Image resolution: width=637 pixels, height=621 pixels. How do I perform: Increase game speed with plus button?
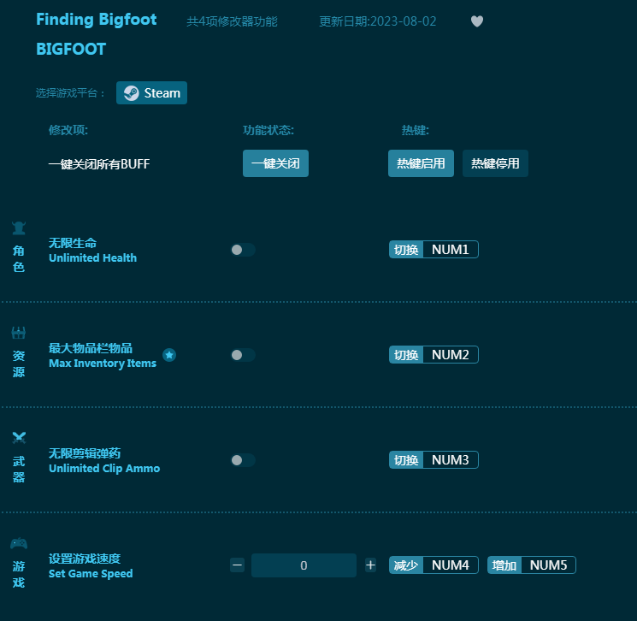tap(370, 565)
